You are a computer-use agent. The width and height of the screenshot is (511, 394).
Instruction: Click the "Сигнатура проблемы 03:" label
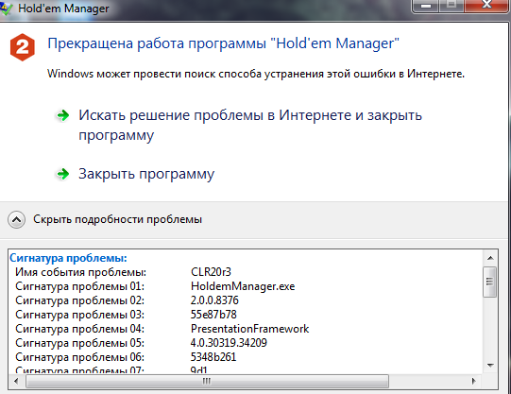click(80, 316)
